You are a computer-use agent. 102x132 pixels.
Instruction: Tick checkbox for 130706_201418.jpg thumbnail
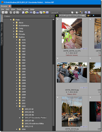(x=58, y=97)
